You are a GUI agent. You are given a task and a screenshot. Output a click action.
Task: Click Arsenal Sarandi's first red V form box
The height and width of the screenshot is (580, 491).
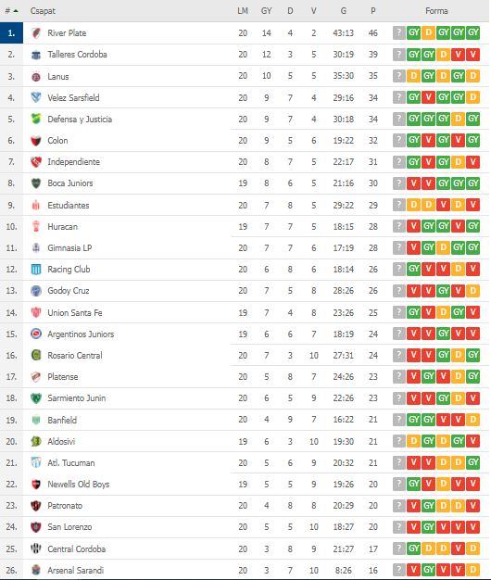point(414,569)
